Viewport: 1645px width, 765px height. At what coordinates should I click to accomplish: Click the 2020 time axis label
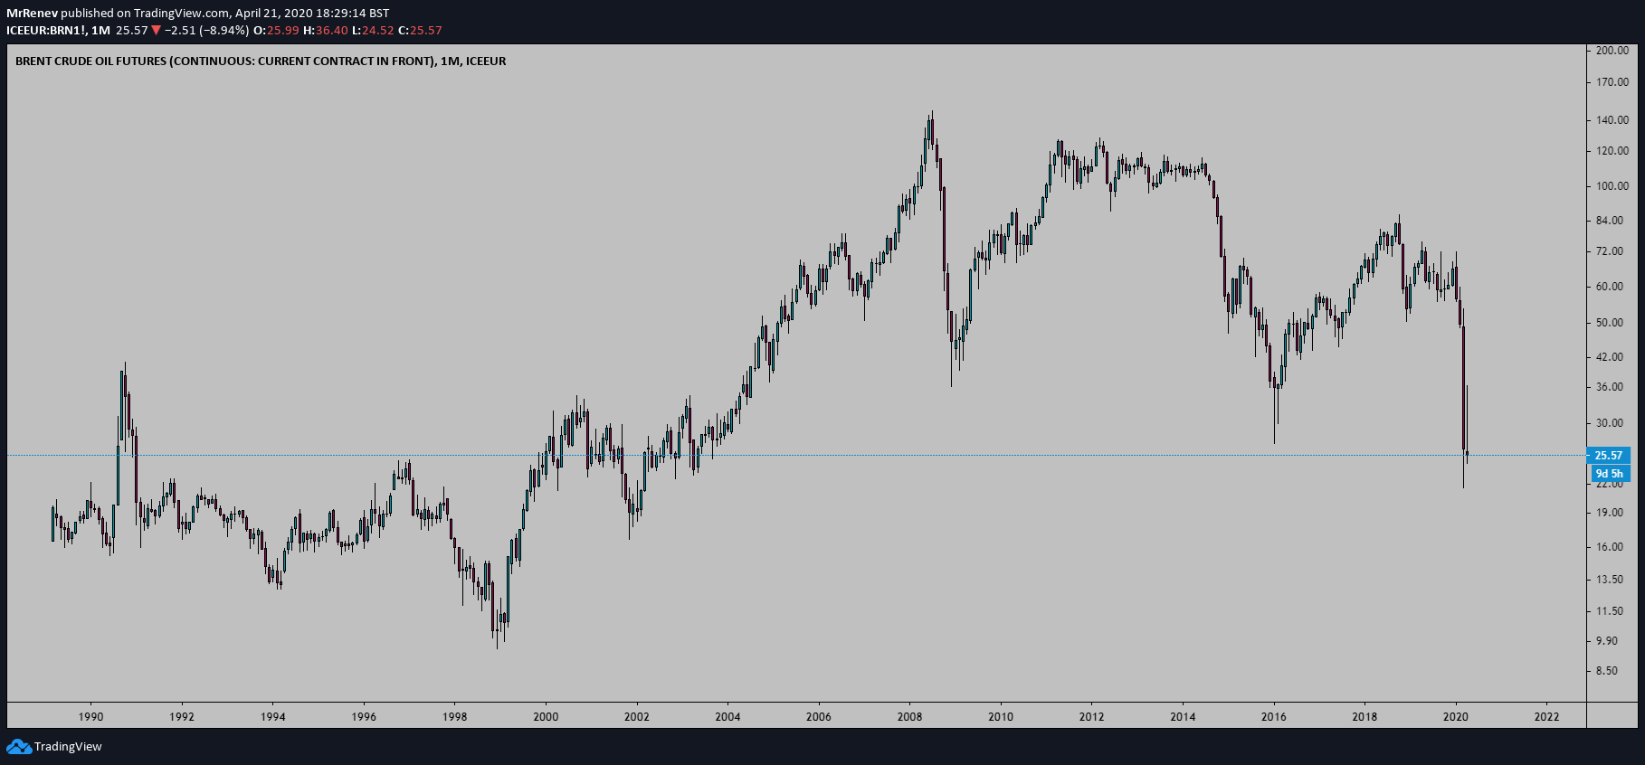pyautogui.click(x=1456, y=717)
